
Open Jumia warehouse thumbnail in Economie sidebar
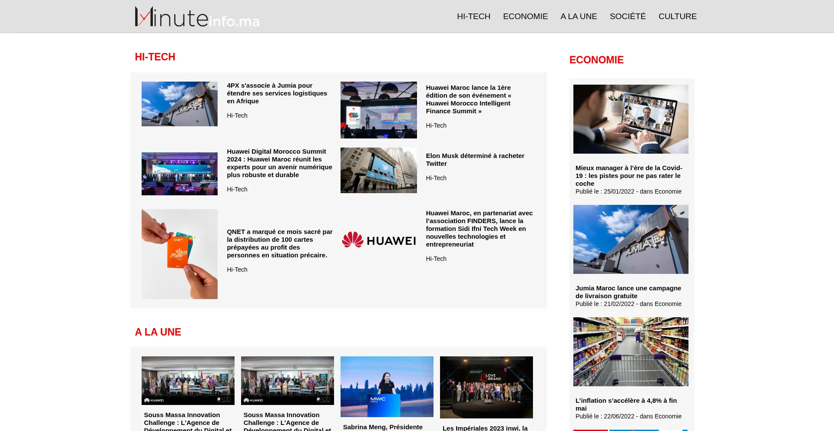(x=631, y=239)
